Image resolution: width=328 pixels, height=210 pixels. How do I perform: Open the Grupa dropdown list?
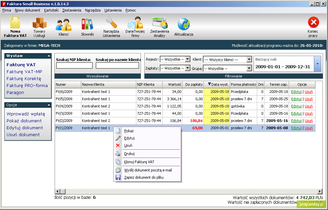coord(249,68)
